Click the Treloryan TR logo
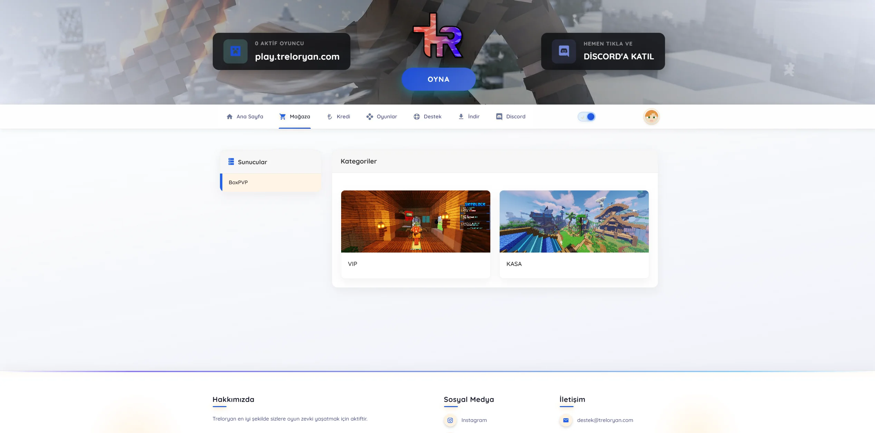The height and width of the screenshot is (433, 875). (x=438, y=35)
